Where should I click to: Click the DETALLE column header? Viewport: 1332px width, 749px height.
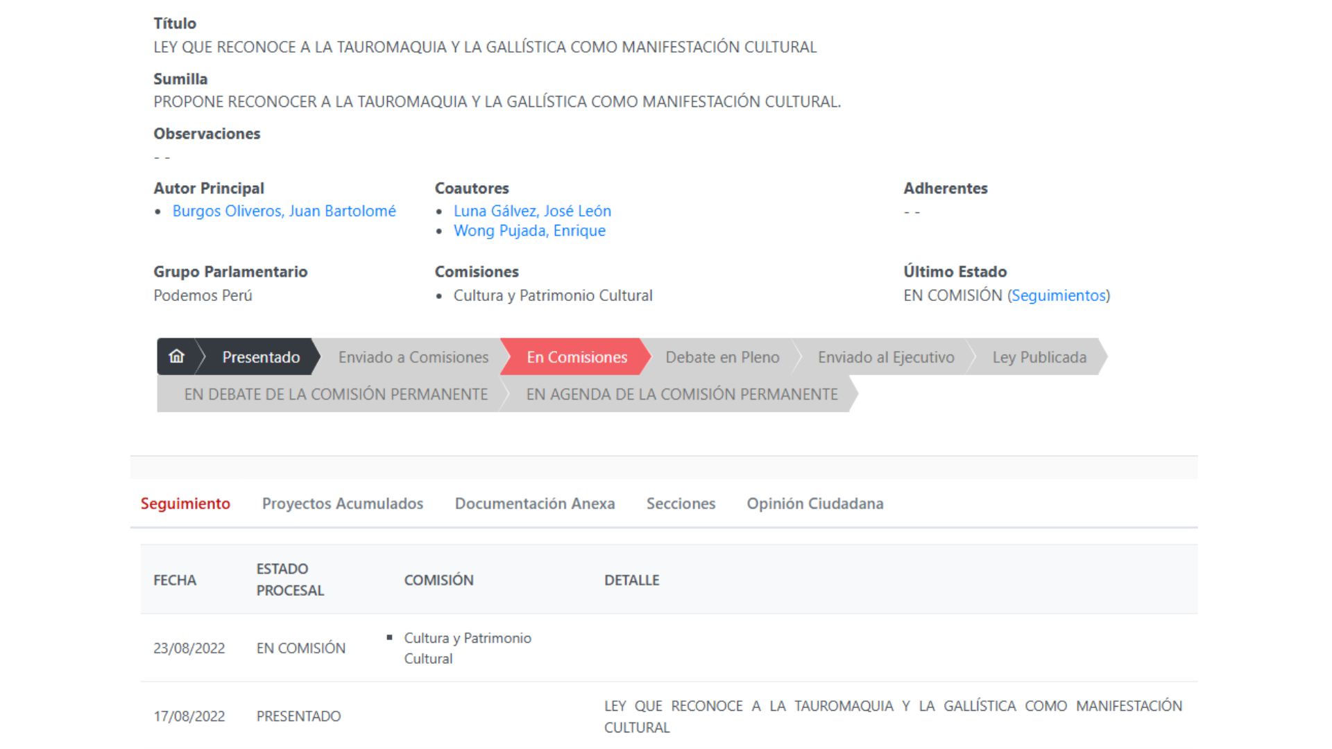pyautogui.click(x=632, y=580)
